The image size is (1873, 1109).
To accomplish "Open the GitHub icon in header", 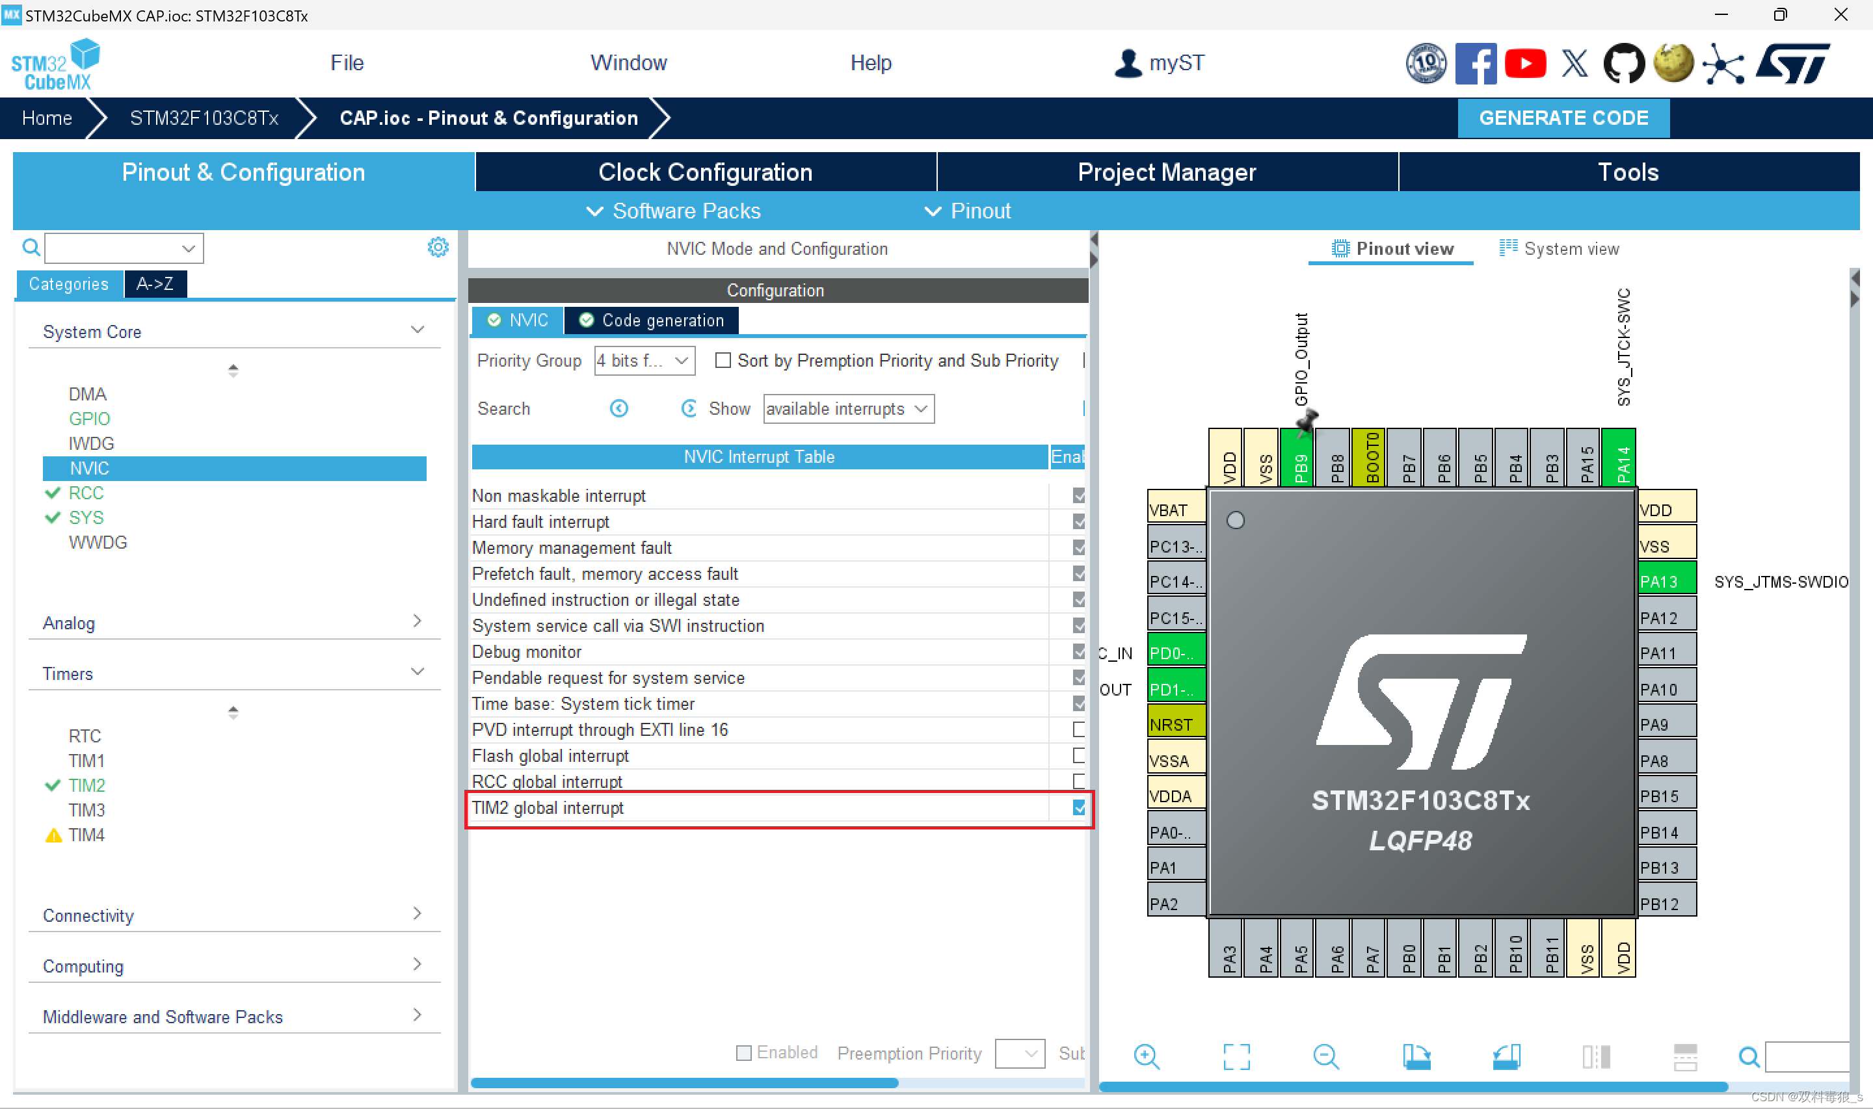I will click(x=1623, y=64).
